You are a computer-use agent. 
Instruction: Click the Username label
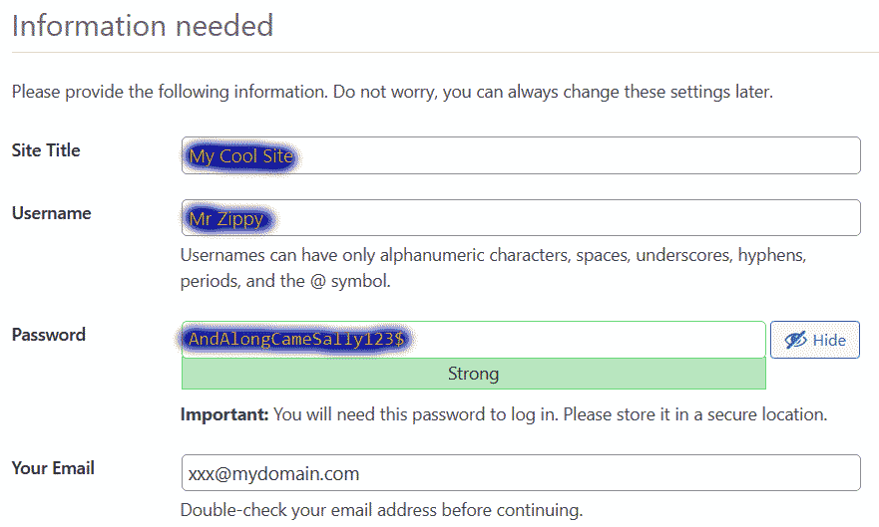[52, 213]
